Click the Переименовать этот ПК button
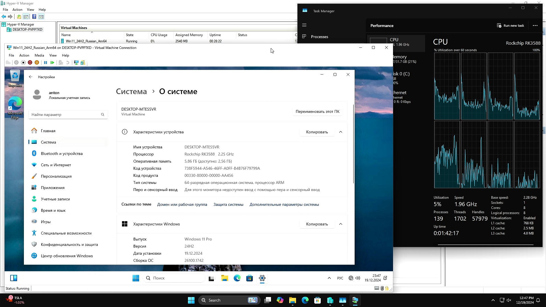Image resolution: width=546 pixels, height=307 pixels. click(317, 111)
